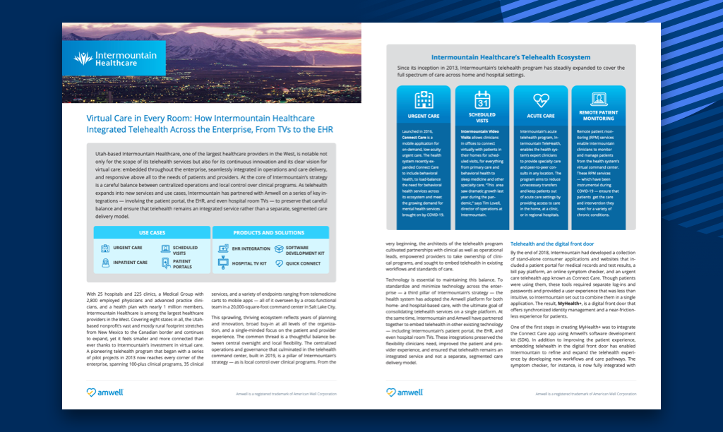Screen dimensions: 723x432
Task: Click the Software Development Kit cube icon
Action: 279,248
